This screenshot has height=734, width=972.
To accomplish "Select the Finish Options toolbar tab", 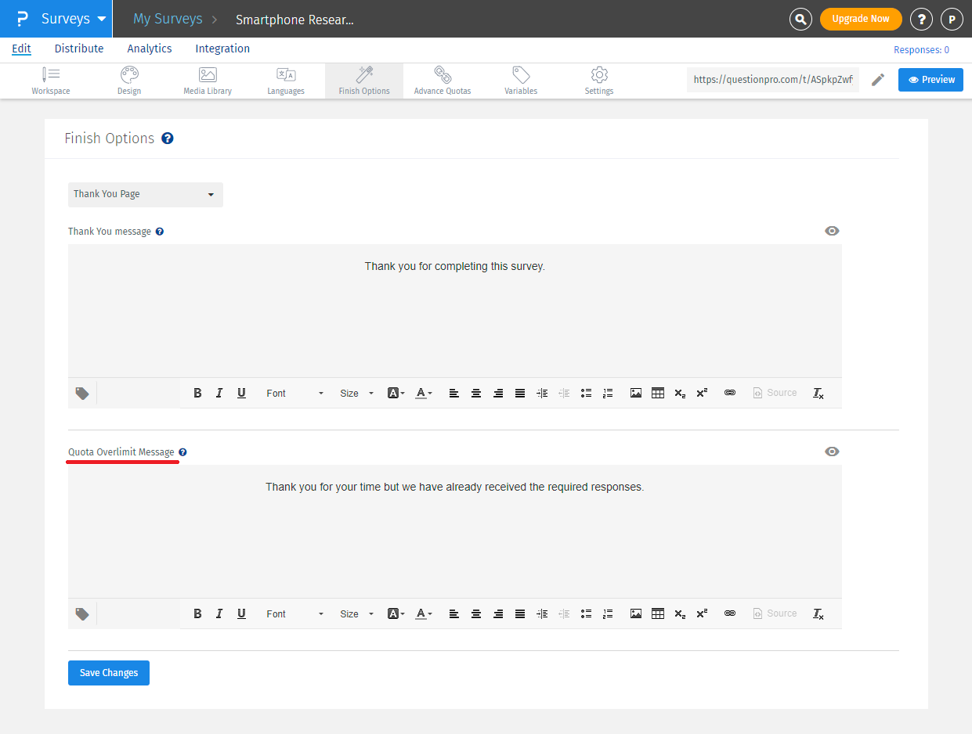I will tap(364, 81).
